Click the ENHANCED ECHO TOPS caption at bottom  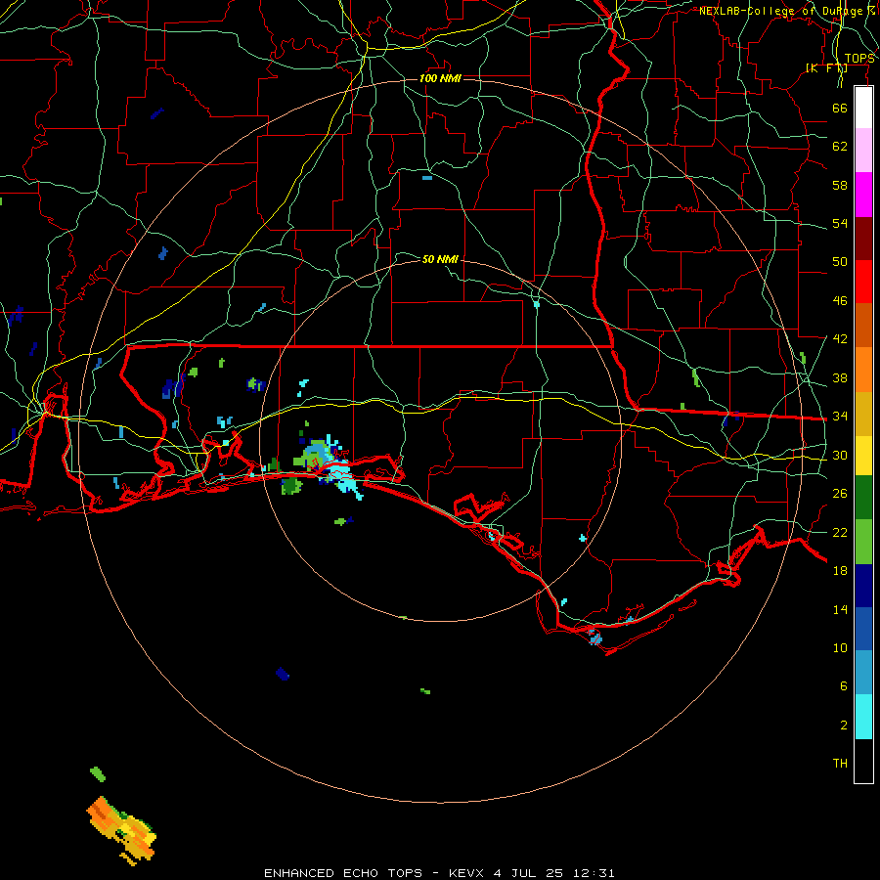(x=439, y=873)
